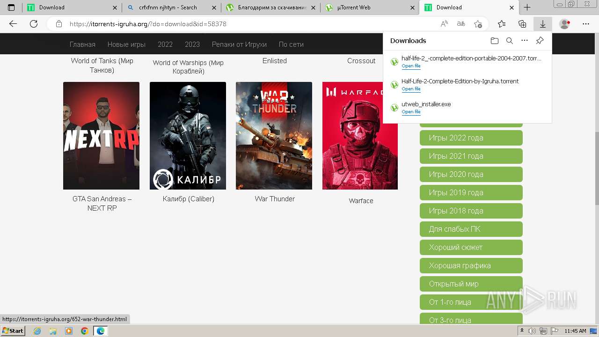Viewport: 599px width, 337px height.
Task: Close the µTorrent Web tab
Action: (x=412, y=7)
